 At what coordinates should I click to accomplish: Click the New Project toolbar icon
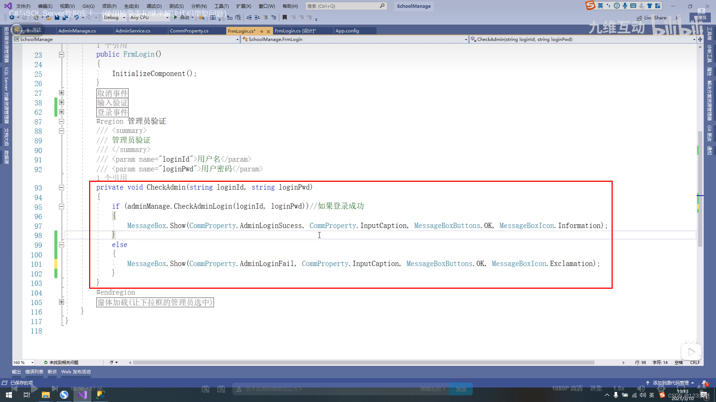[36, 18]
